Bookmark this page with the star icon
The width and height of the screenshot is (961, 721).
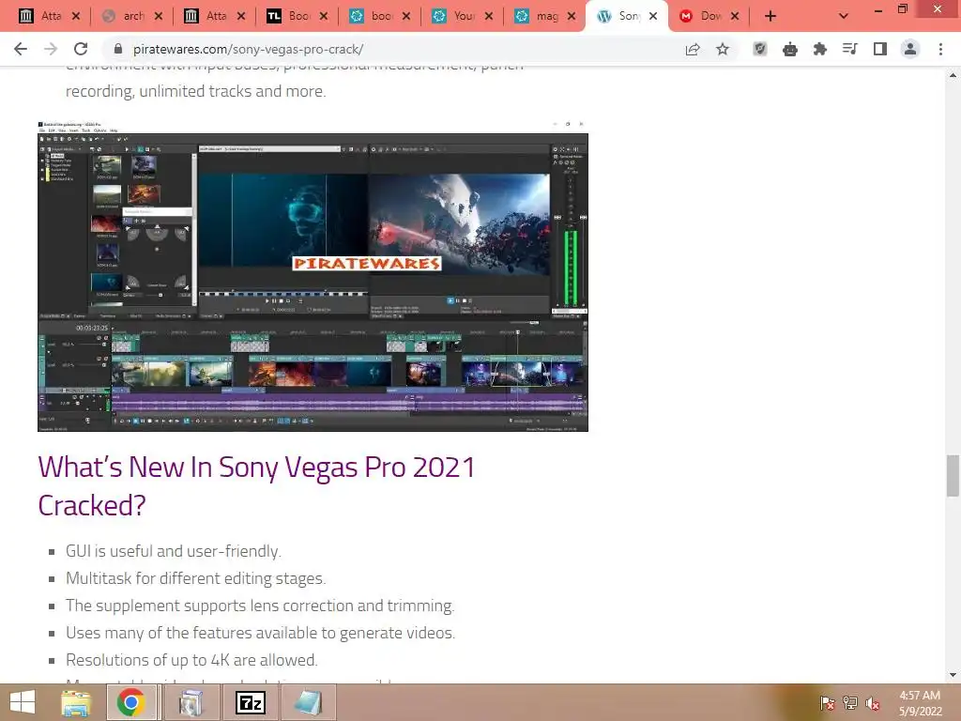[x=723, y=49]
